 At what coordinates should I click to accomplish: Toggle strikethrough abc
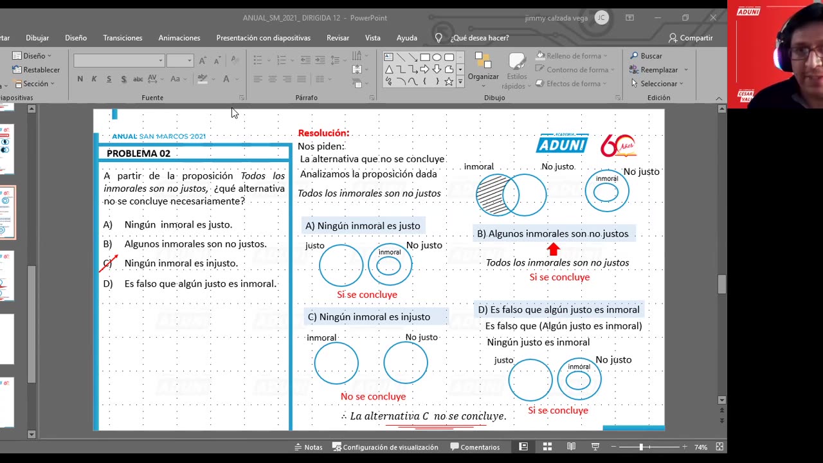[x=138, y=79]
